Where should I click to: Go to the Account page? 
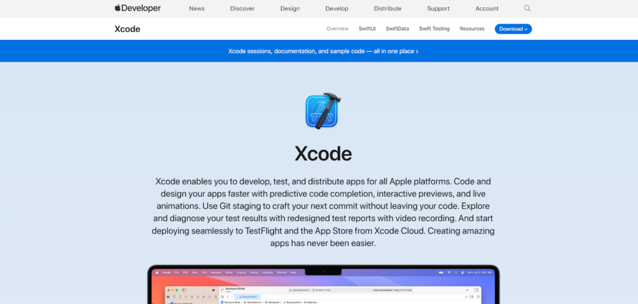[x=487, y=9]
